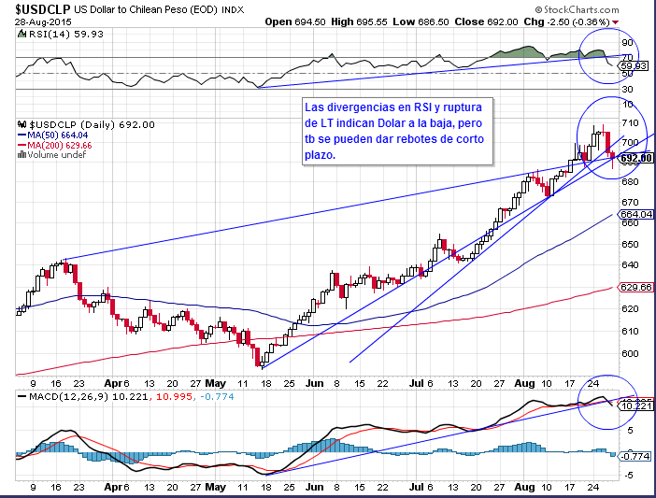Click the 600 label on the price axis

[x=630, y=354]
